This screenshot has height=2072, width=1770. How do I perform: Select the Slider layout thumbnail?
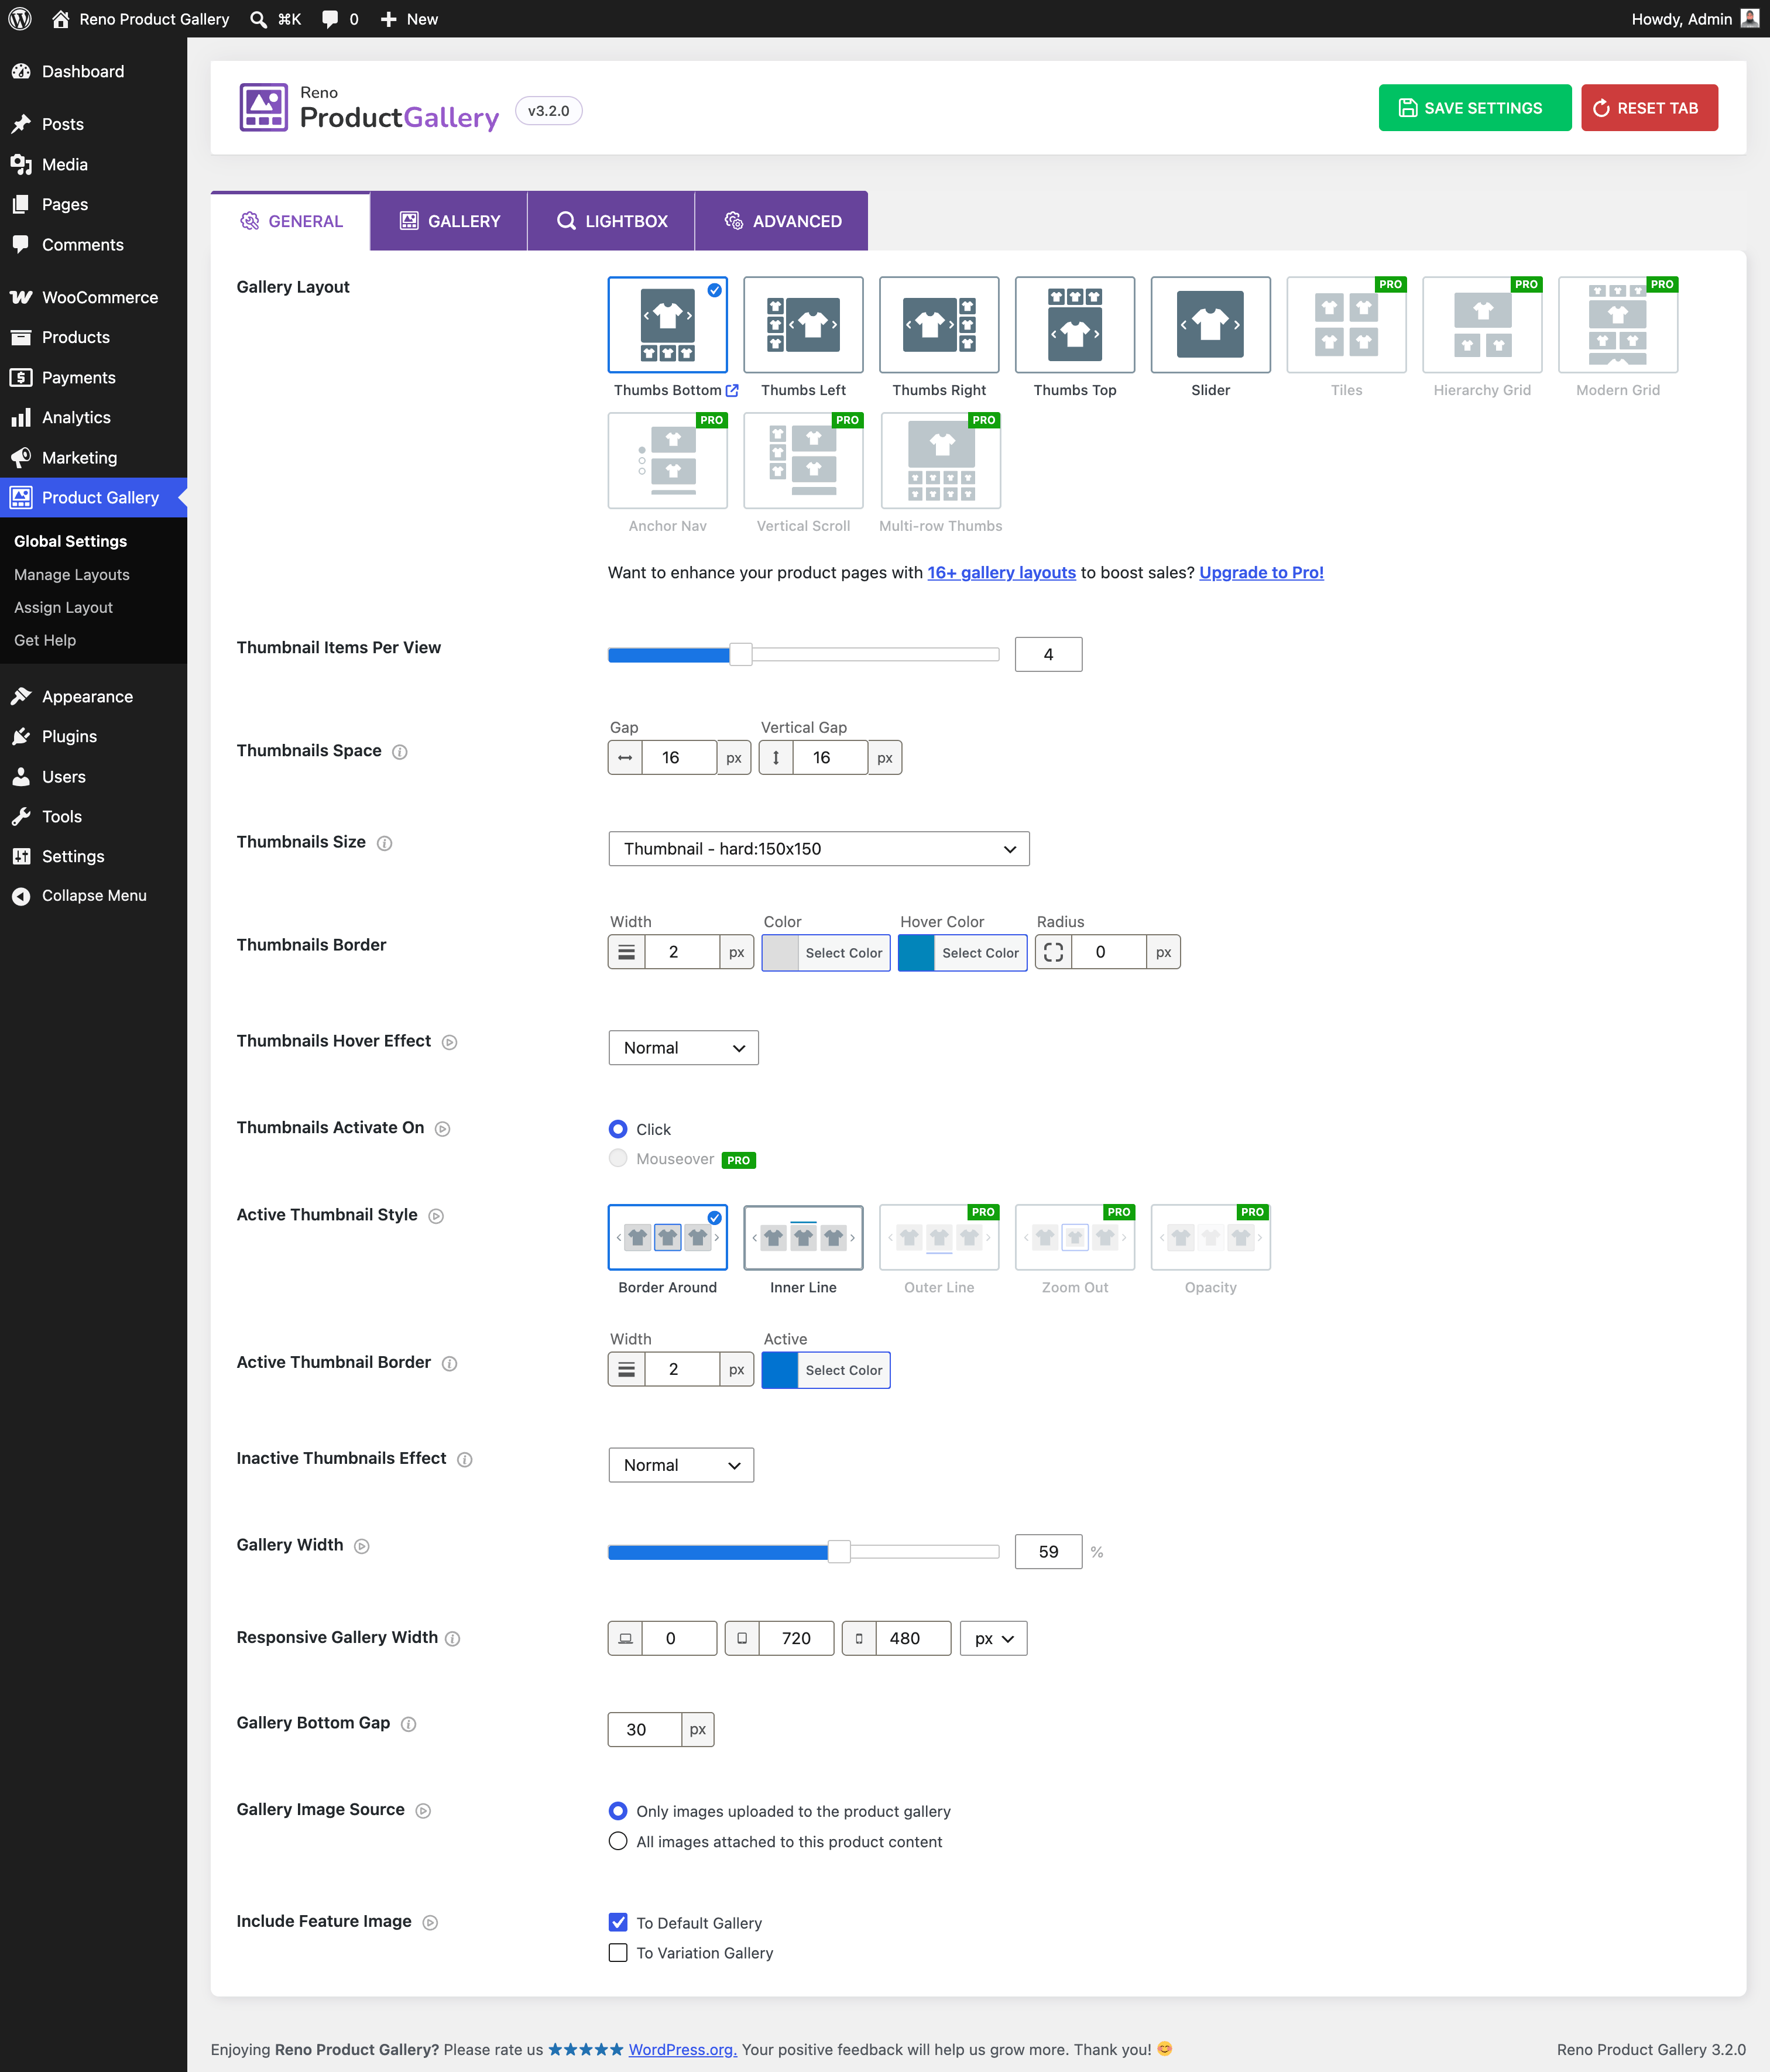click(x=1211, y=324)
